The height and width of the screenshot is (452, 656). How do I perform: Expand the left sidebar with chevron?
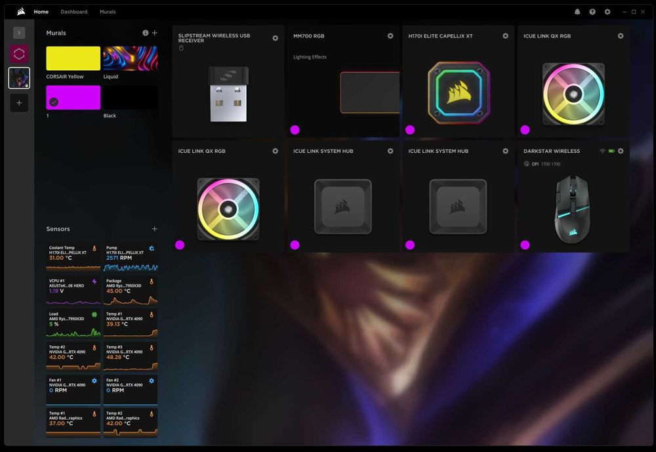(19, 33)
